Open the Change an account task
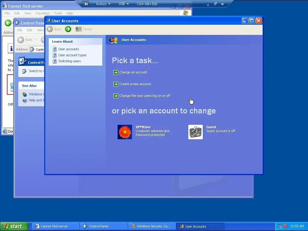Image resolution: width=308 pixels, height=231 pixels. click(x=133, y=72)
